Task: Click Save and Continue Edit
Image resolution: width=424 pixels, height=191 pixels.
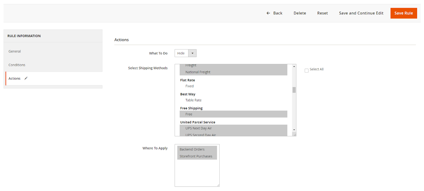Action: 361,13
